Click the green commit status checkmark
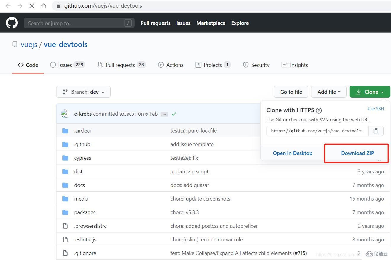Image resolution: width=391 pixels, height=260 pixels. coord(174,114)
